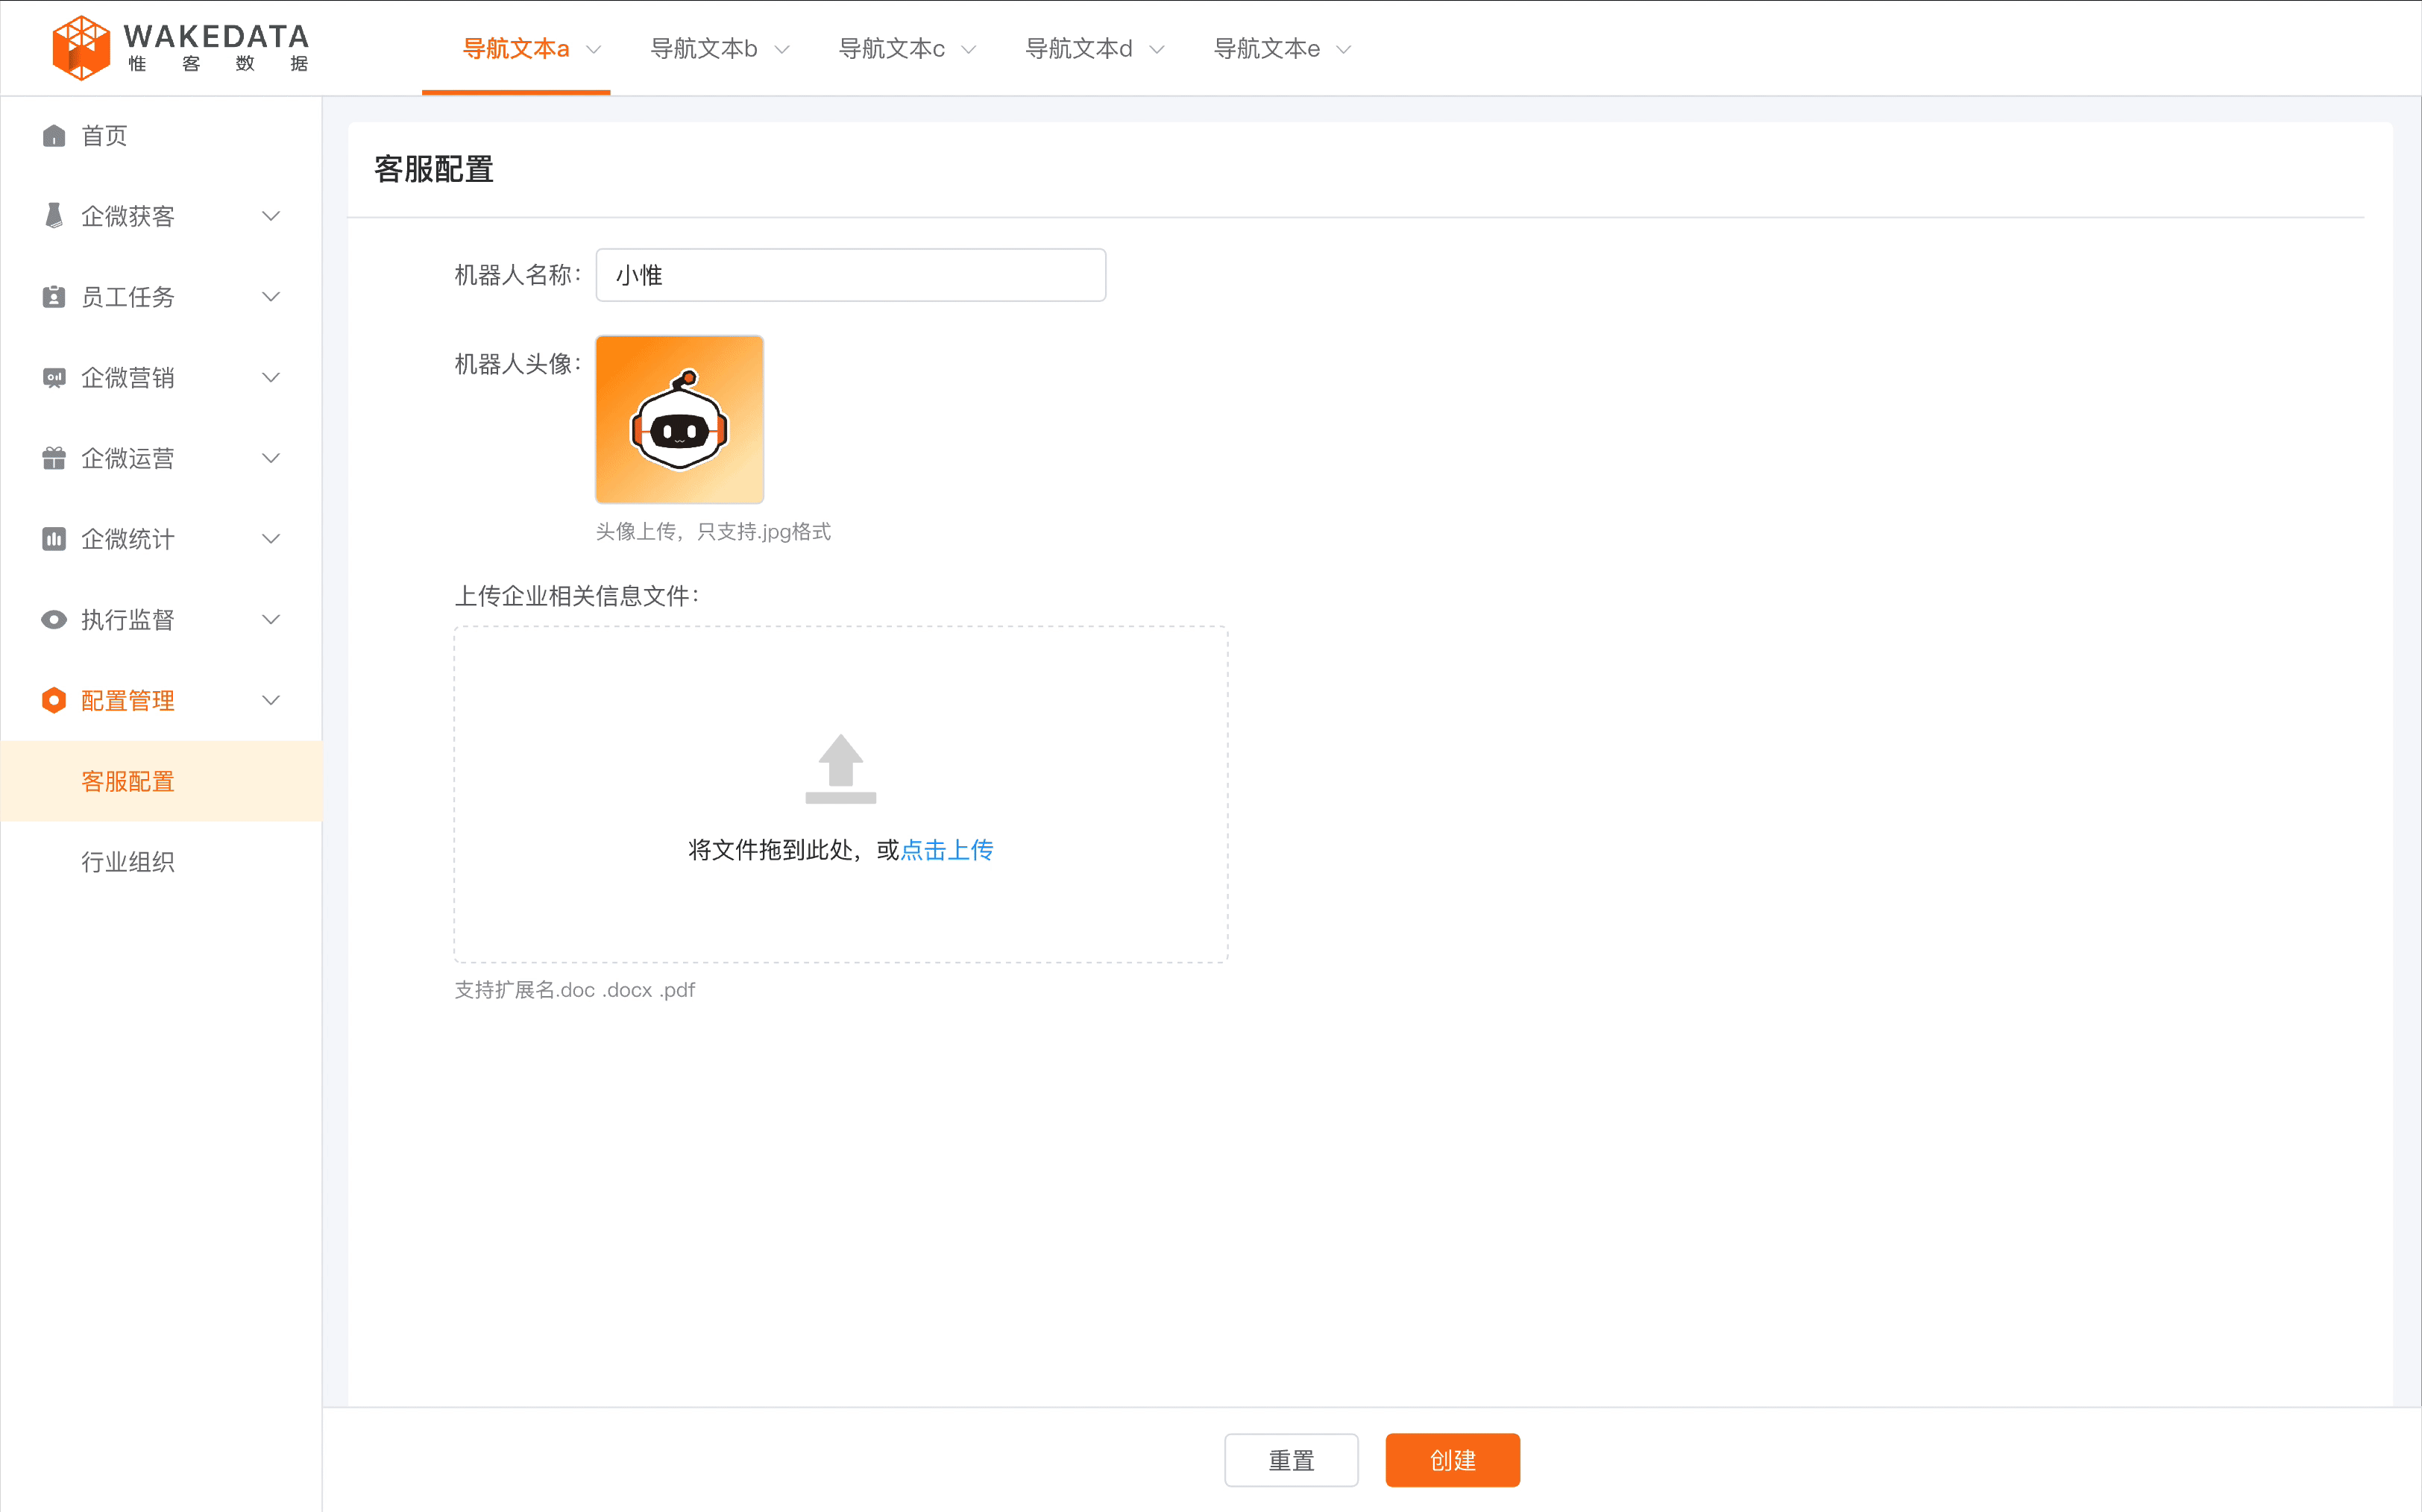Select 行业组织 in the sidebar menu
Viewport: 2422px width, 1512px height.
point(128,861)
